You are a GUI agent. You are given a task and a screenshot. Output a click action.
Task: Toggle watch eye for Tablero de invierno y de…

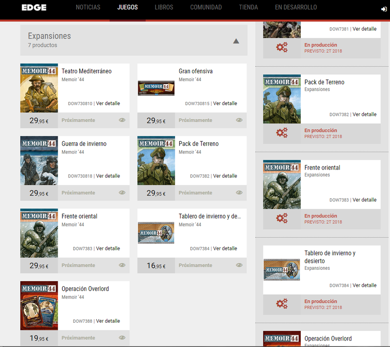pos(239,265)
